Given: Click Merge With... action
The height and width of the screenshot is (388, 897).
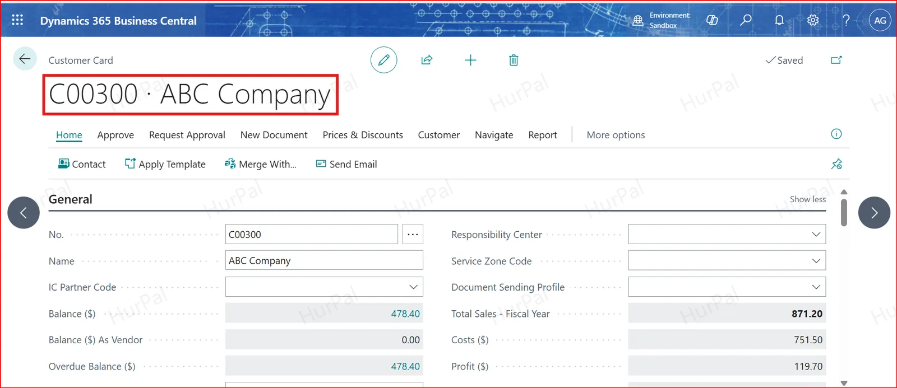Looking at the screenshot, I should [261, 164].
